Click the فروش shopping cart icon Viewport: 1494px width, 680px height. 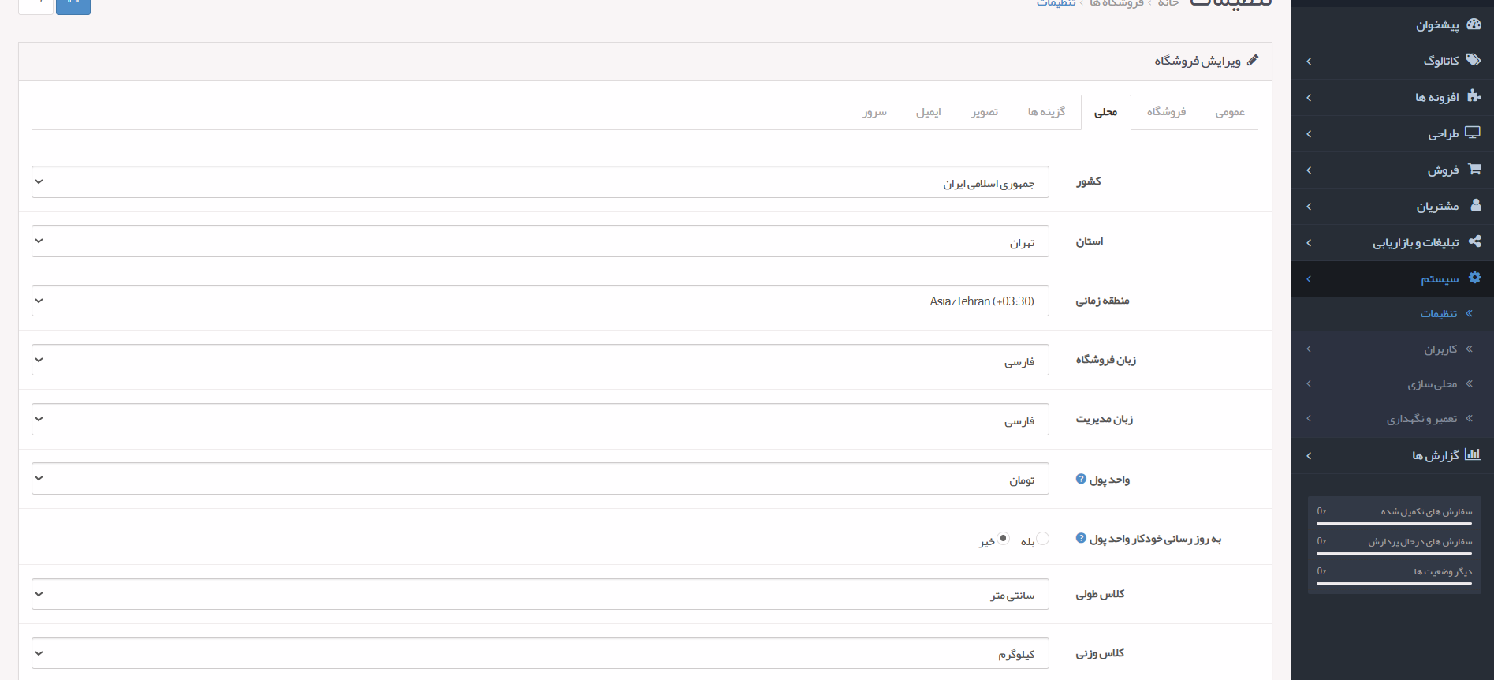[x=1474, y=170]
